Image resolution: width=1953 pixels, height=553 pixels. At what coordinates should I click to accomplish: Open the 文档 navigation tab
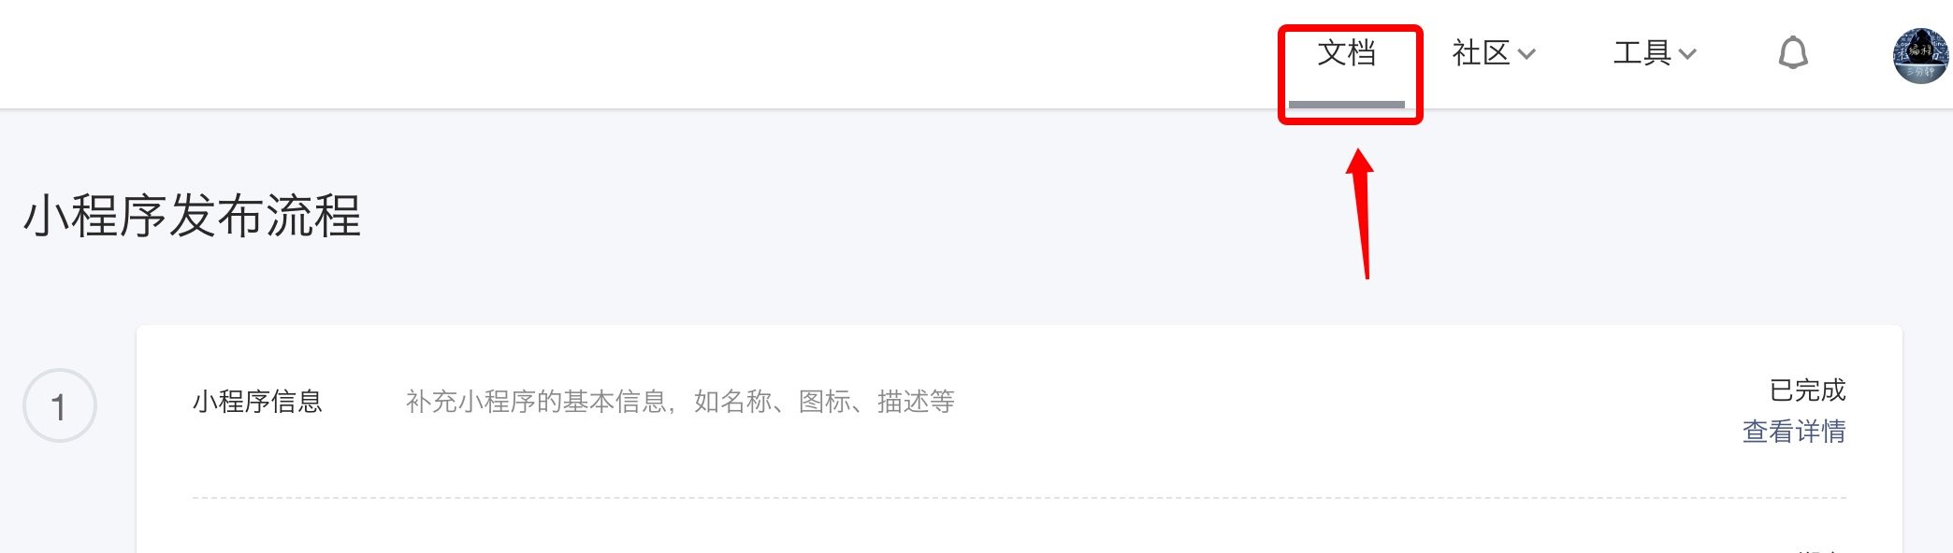coord(1347,53)
